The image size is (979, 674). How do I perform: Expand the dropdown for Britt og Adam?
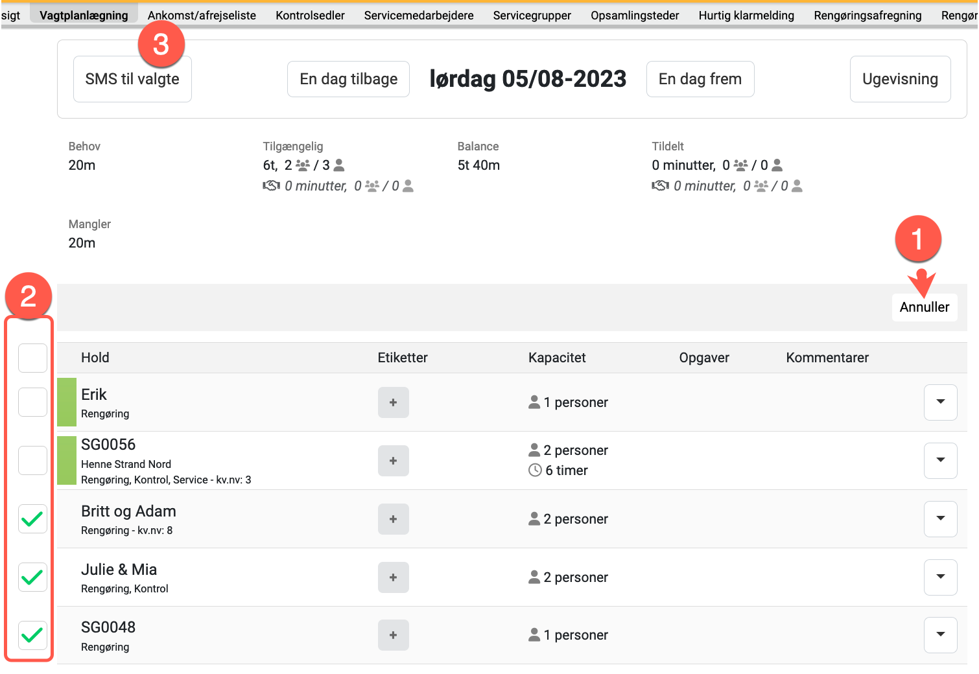940,518
